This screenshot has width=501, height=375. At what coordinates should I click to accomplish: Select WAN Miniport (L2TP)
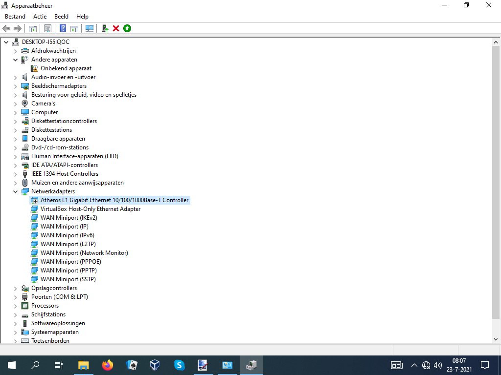pos(68,244)
